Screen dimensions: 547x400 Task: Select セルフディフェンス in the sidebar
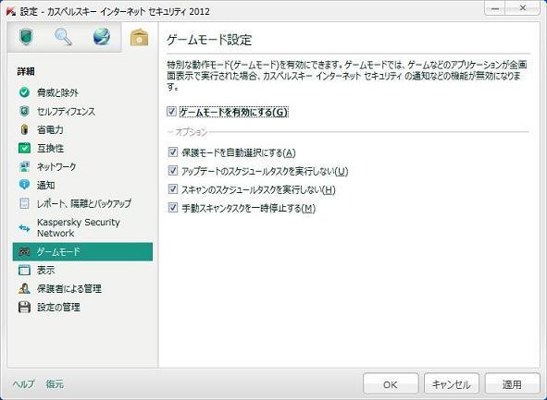82,112
